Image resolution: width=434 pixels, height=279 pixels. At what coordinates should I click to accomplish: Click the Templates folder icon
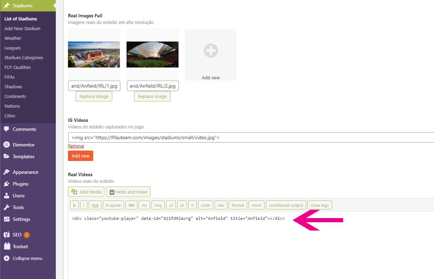7,156
